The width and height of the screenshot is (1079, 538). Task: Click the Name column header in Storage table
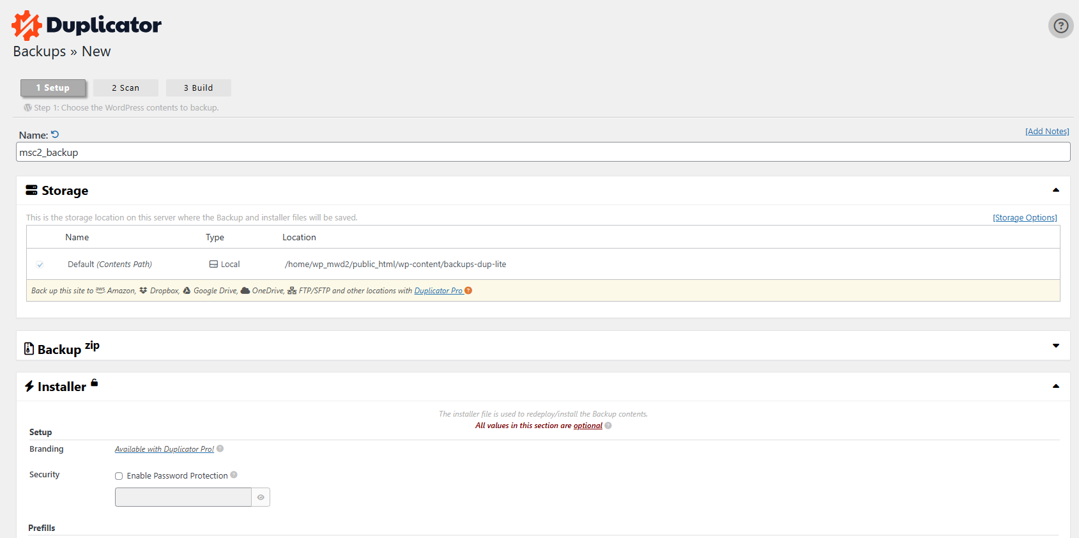tap(77, 237)
